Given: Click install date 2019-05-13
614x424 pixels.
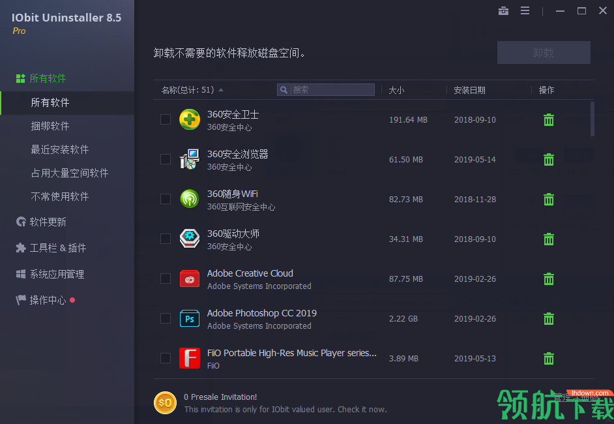Looking at the screenshot, I should point(475,359).
